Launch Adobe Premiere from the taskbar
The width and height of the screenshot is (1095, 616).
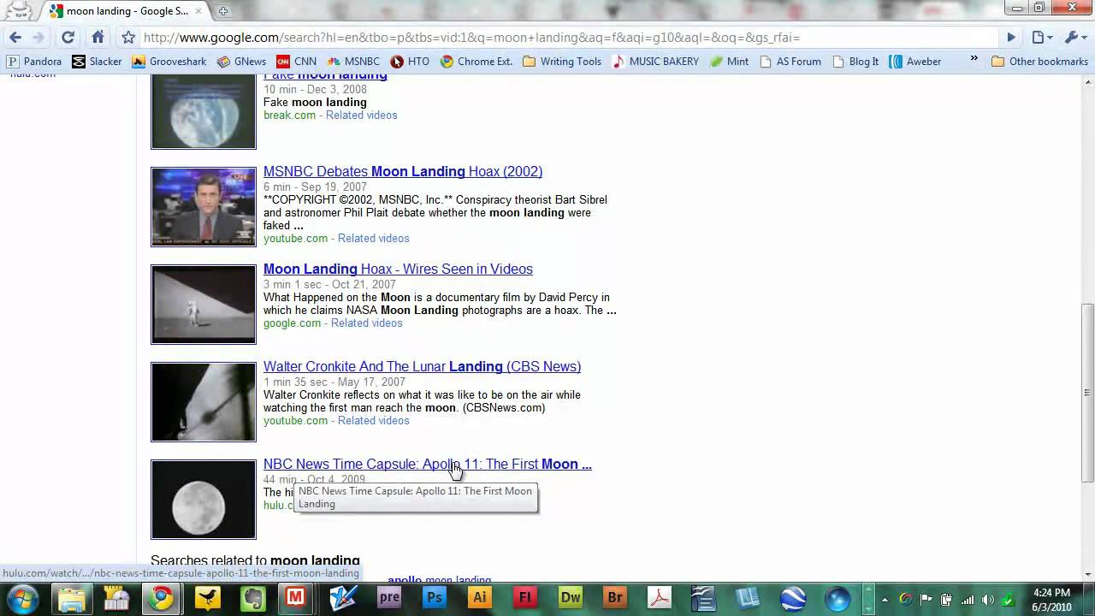tap(389, 598)
